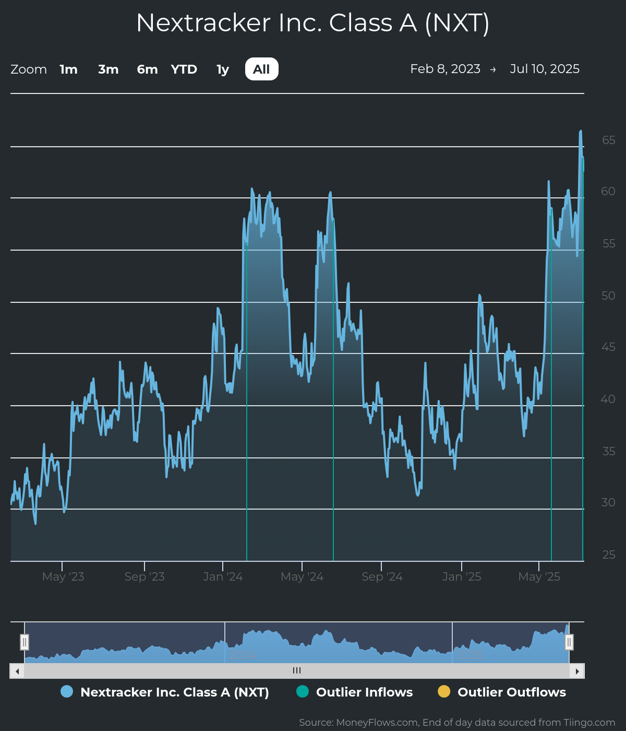This screenshot has height=731, width=626.
Task: Click the navigator right range handle
Action: 569,642
